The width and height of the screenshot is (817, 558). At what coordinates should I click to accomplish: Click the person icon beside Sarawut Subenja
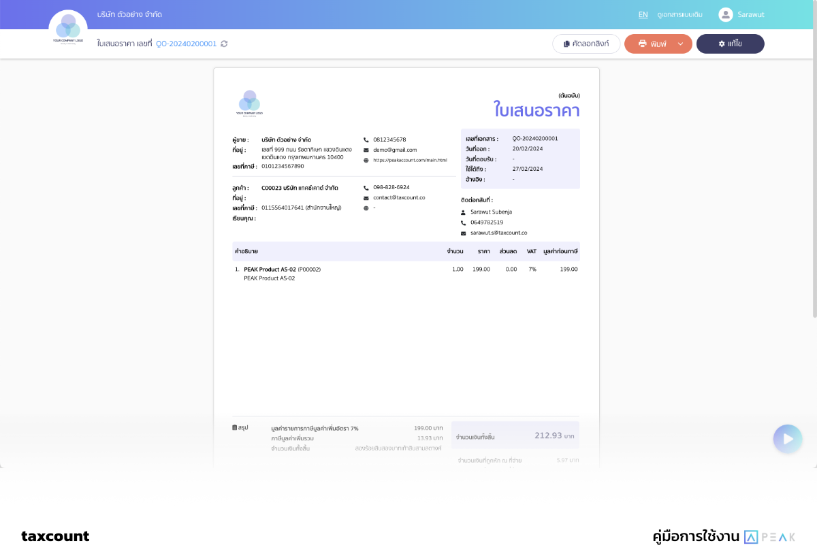point(464,212)
